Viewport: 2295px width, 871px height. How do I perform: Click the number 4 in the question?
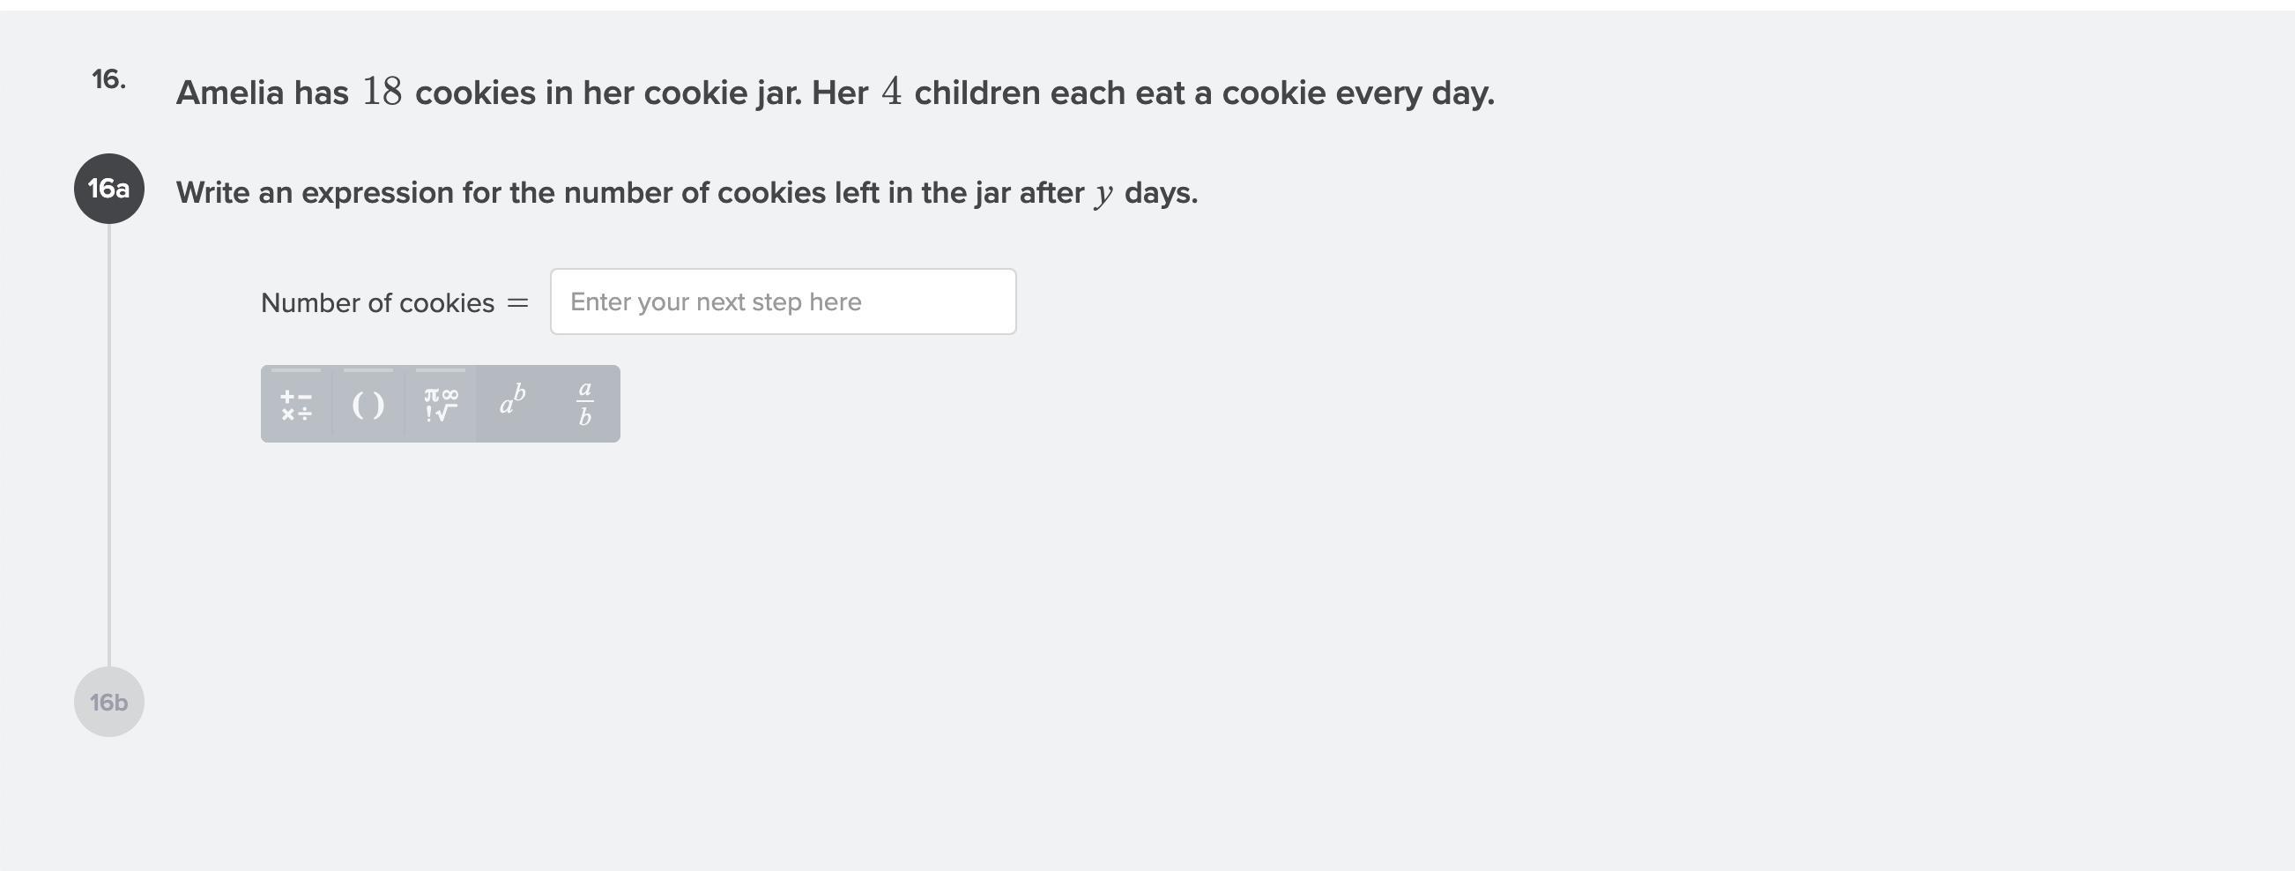(x=891, y=92)
